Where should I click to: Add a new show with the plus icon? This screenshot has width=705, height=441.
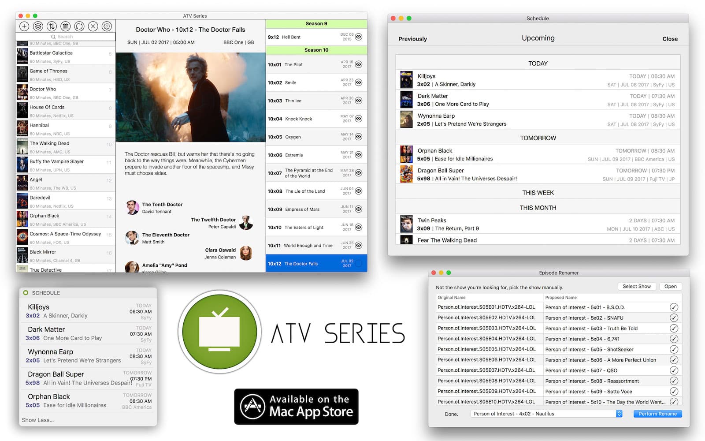24,26
